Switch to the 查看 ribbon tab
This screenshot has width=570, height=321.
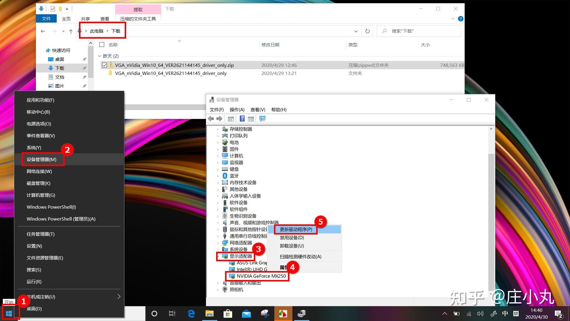104,18
